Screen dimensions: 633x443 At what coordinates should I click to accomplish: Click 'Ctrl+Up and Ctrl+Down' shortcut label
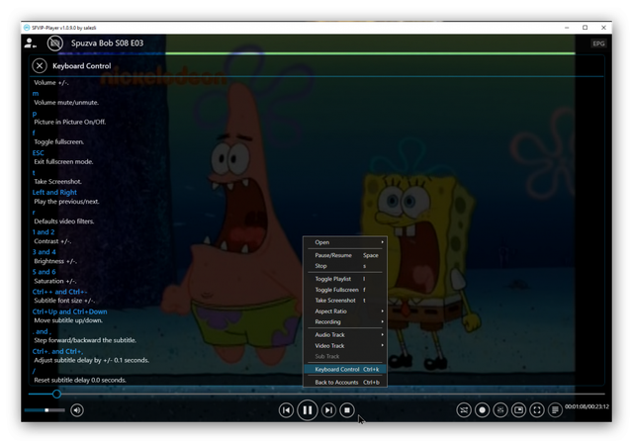69,311
